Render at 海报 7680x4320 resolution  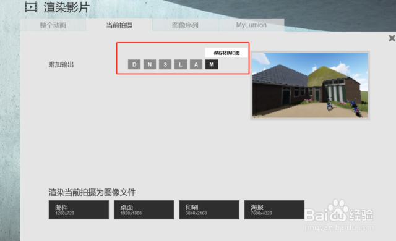274,209
